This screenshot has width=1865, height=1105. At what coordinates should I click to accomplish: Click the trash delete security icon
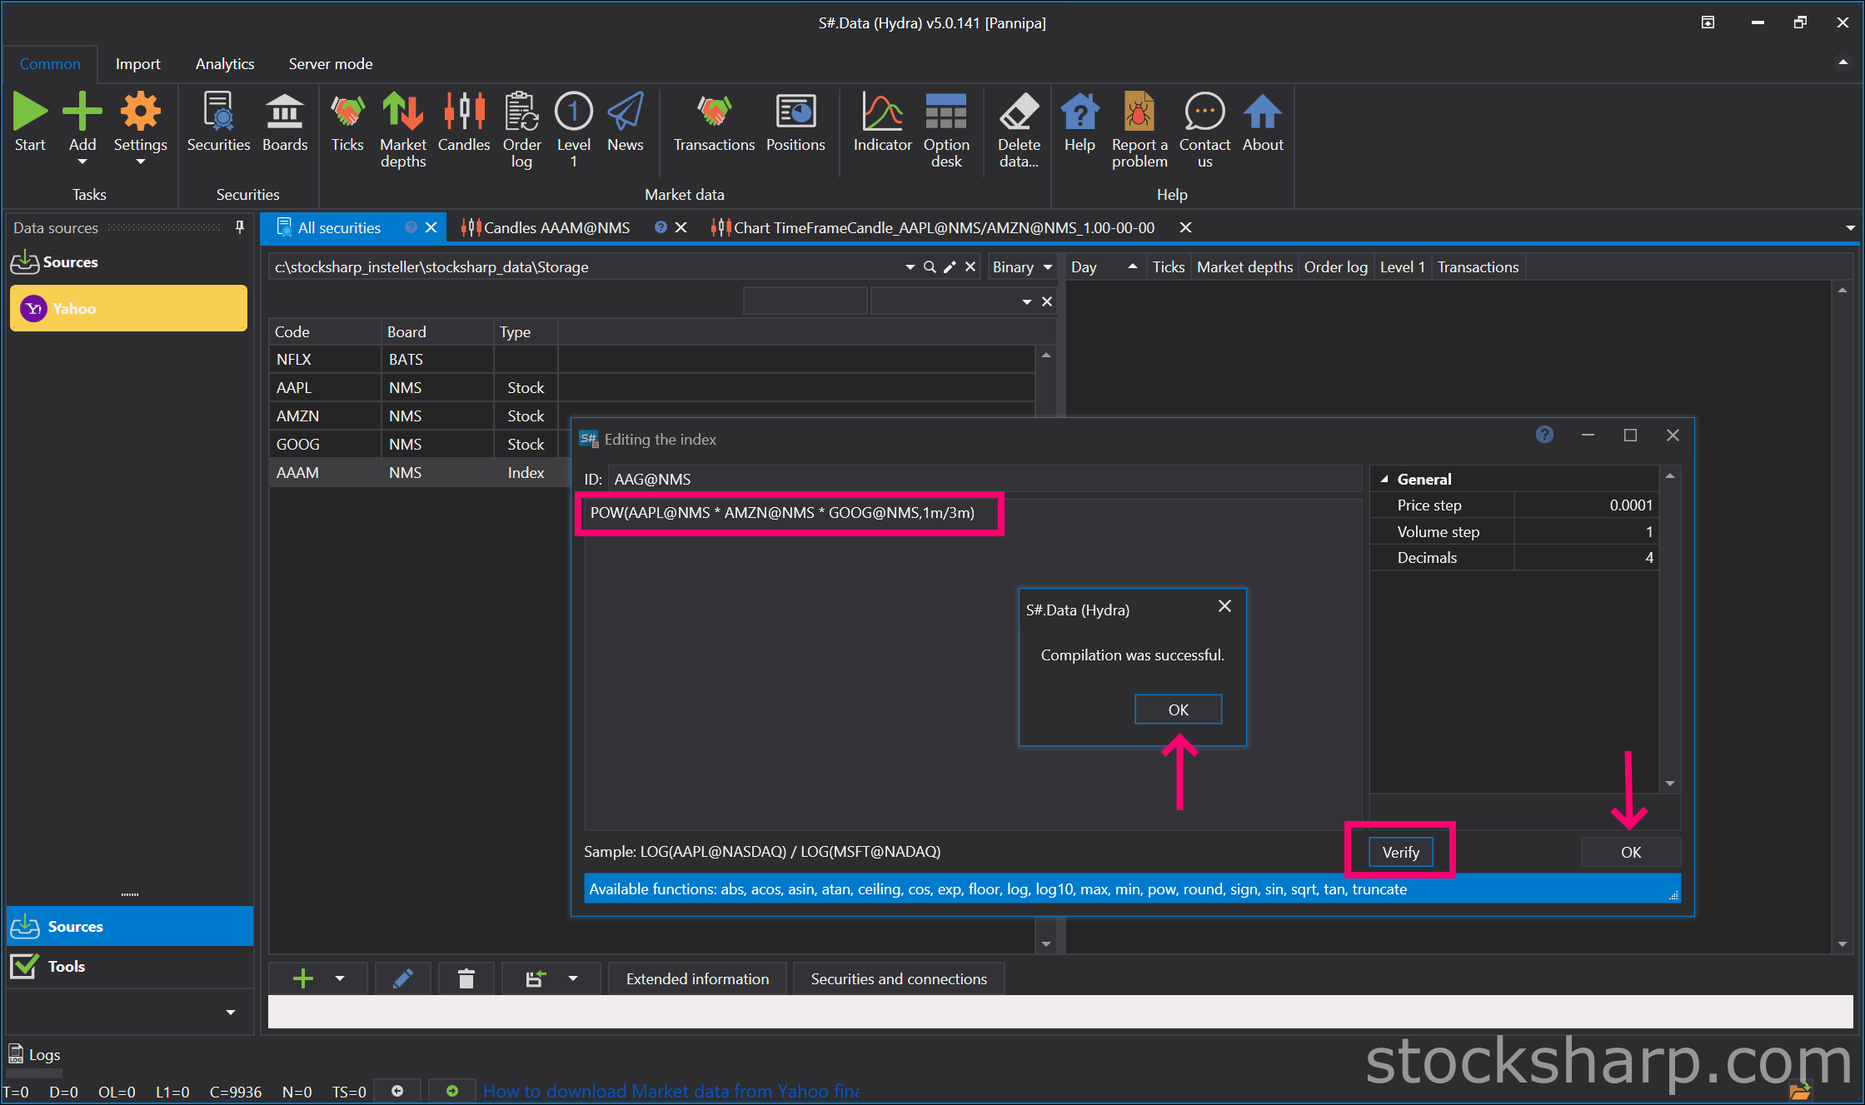[x=466, y=978]
